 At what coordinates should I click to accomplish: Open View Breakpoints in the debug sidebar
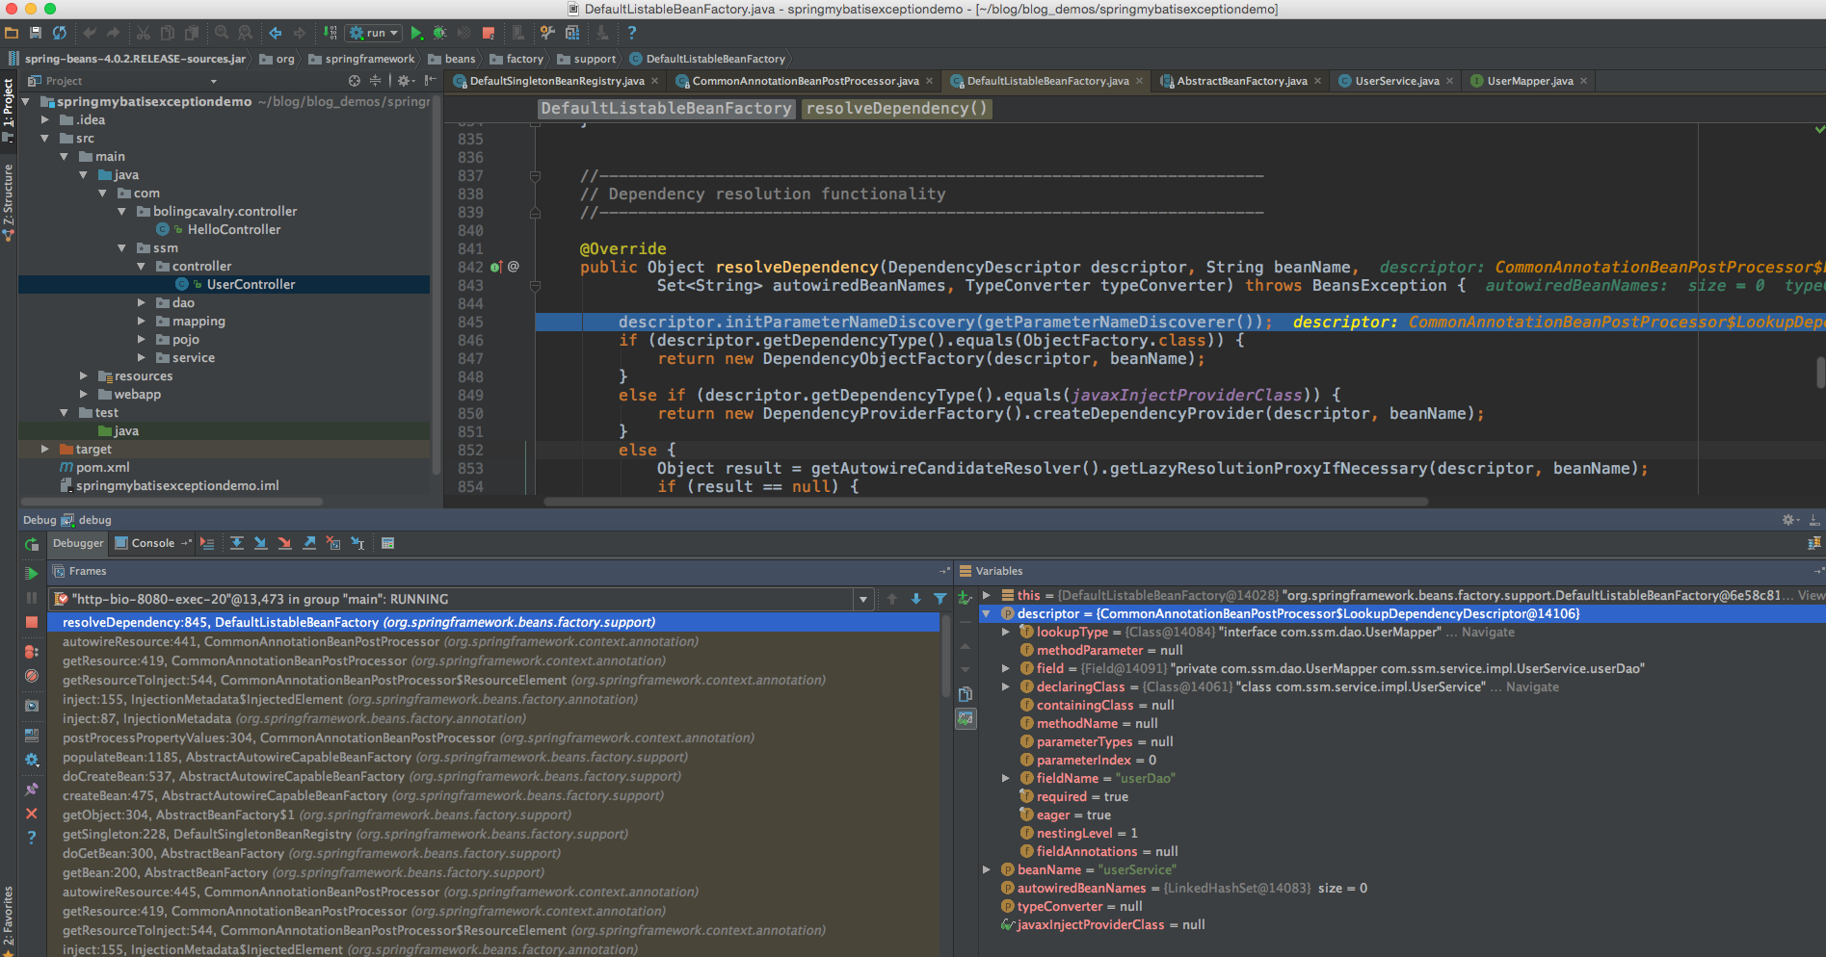click(x=32, y=652)
